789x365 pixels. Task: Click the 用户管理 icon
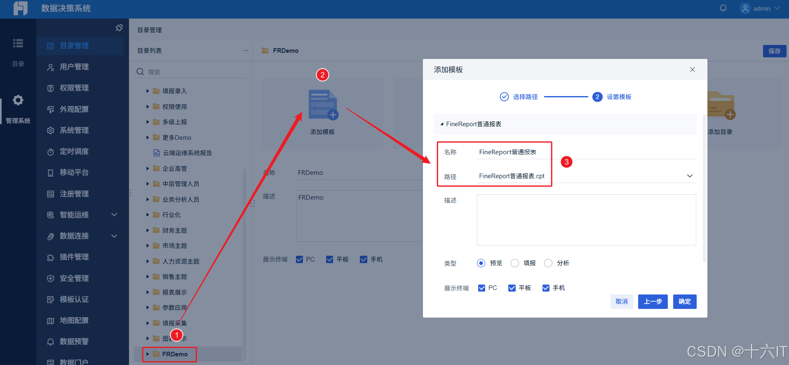50,67
